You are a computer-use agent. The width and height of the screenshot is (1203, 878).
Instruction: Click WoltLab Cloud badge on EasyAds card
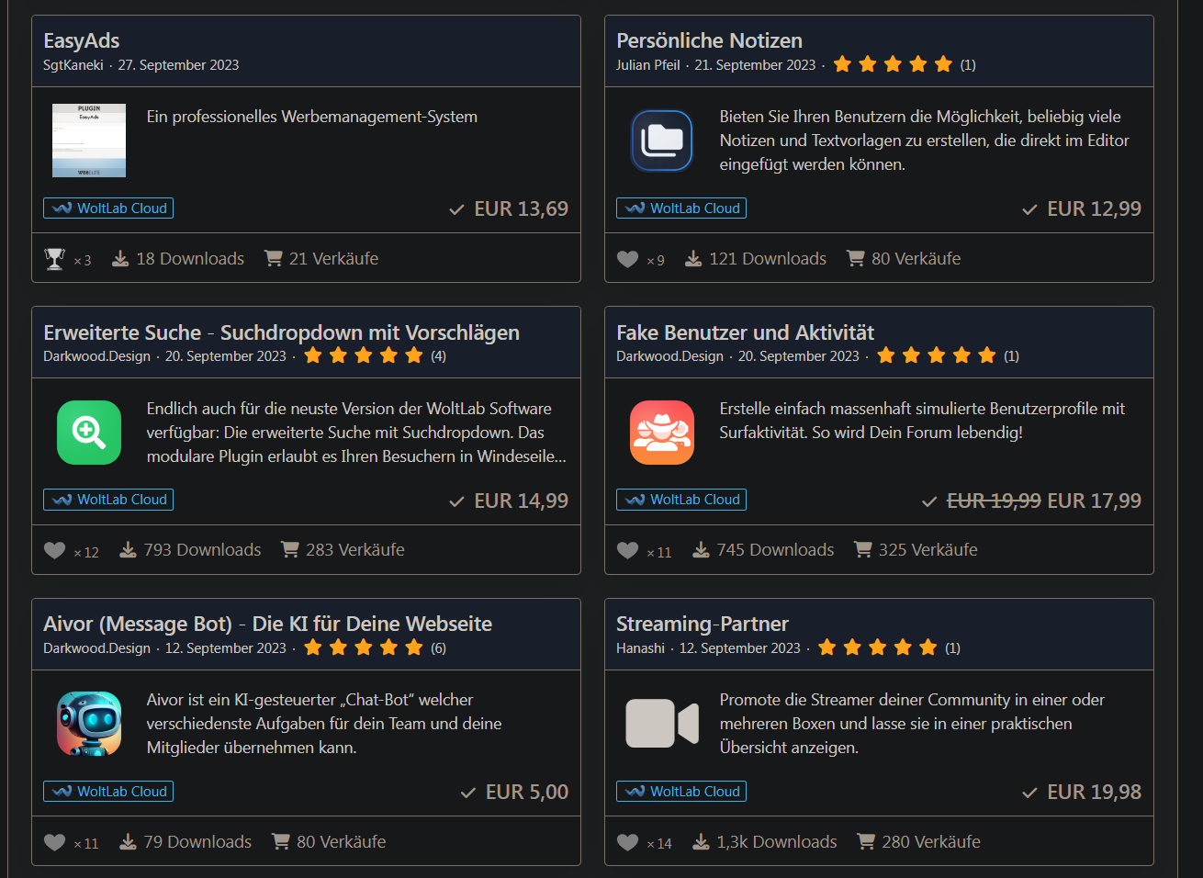coord(108,208)
